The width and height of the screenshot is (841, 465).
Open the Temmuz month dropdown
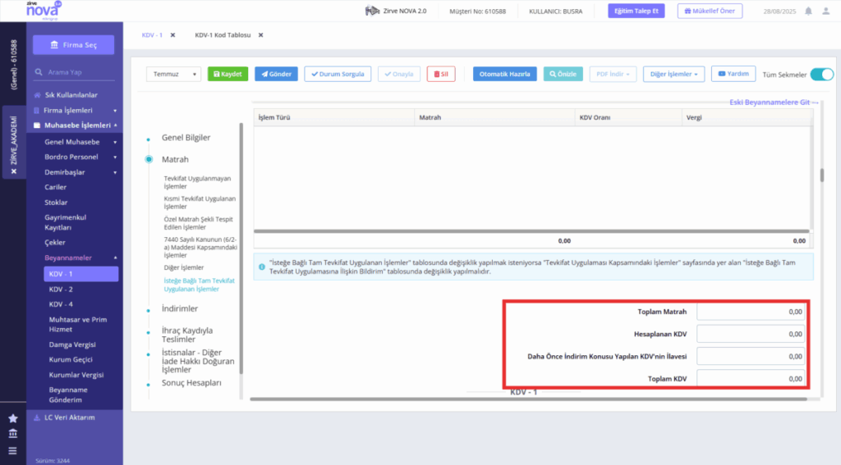click(x=173, y=74)
